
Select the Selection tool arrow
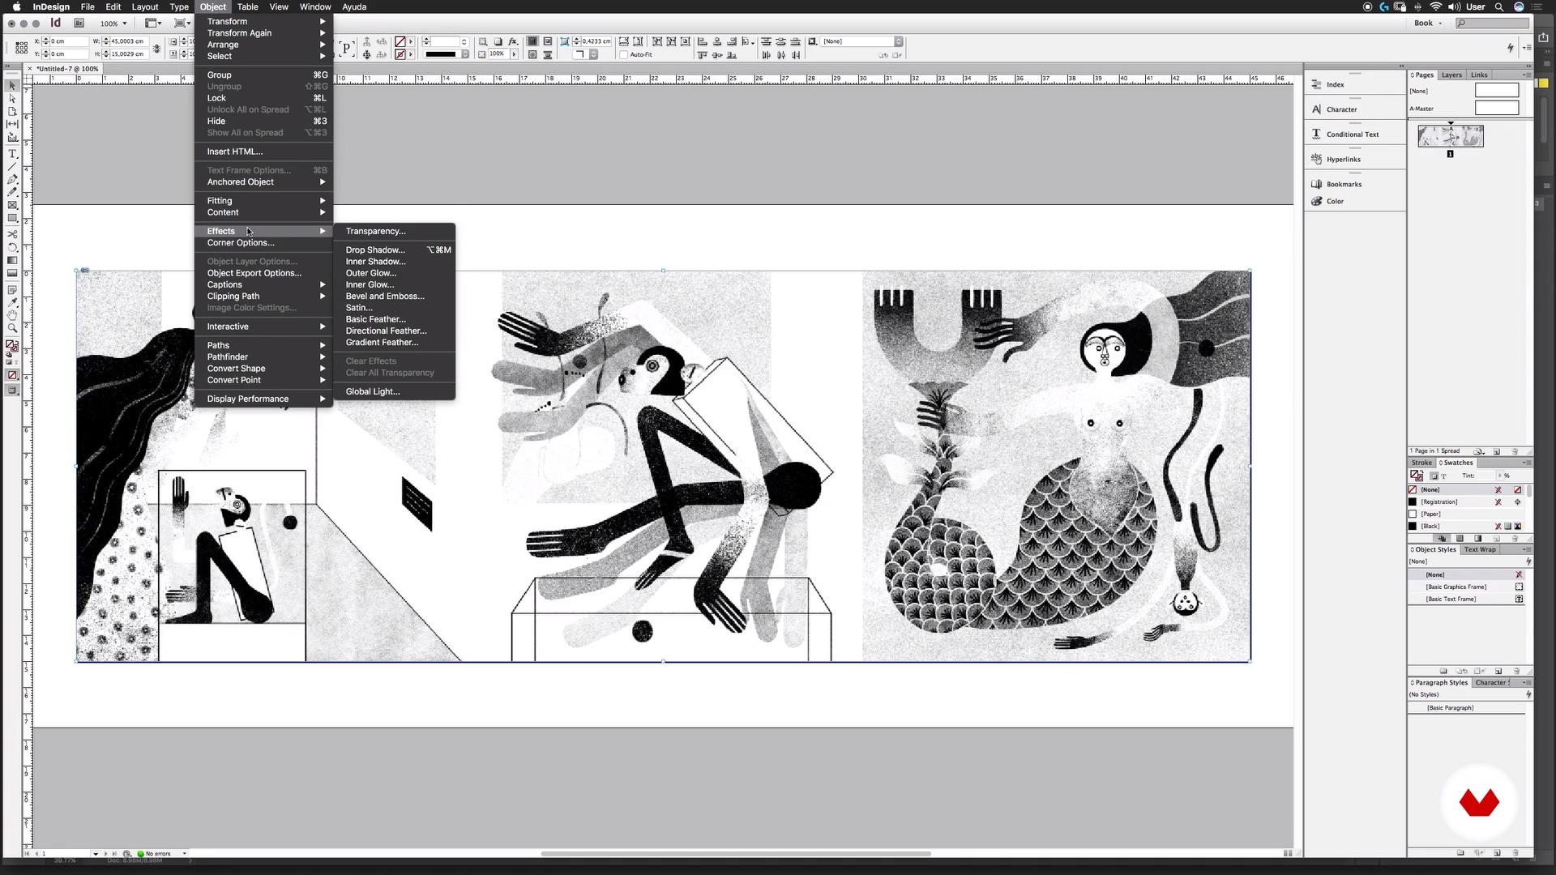pyautogui.click(x=12, y=86)
